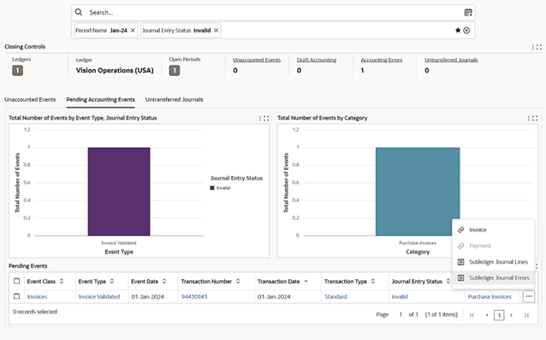Click purple Invalid legend swatch
Screen dimensions: 546x340
pyautogui.click(x=212, y=188)
